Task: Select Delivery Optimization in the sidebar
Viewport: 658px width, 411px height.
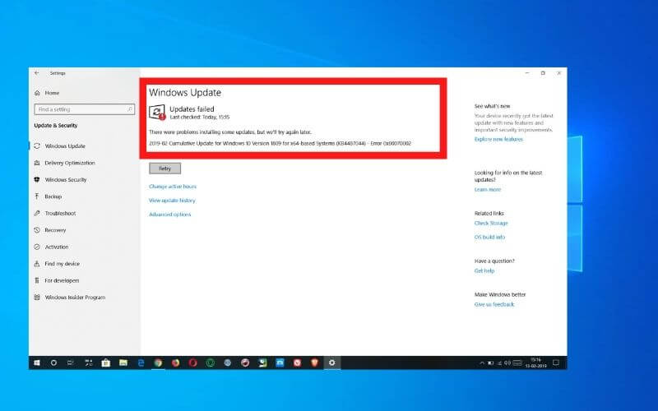Action: [69, 163]
